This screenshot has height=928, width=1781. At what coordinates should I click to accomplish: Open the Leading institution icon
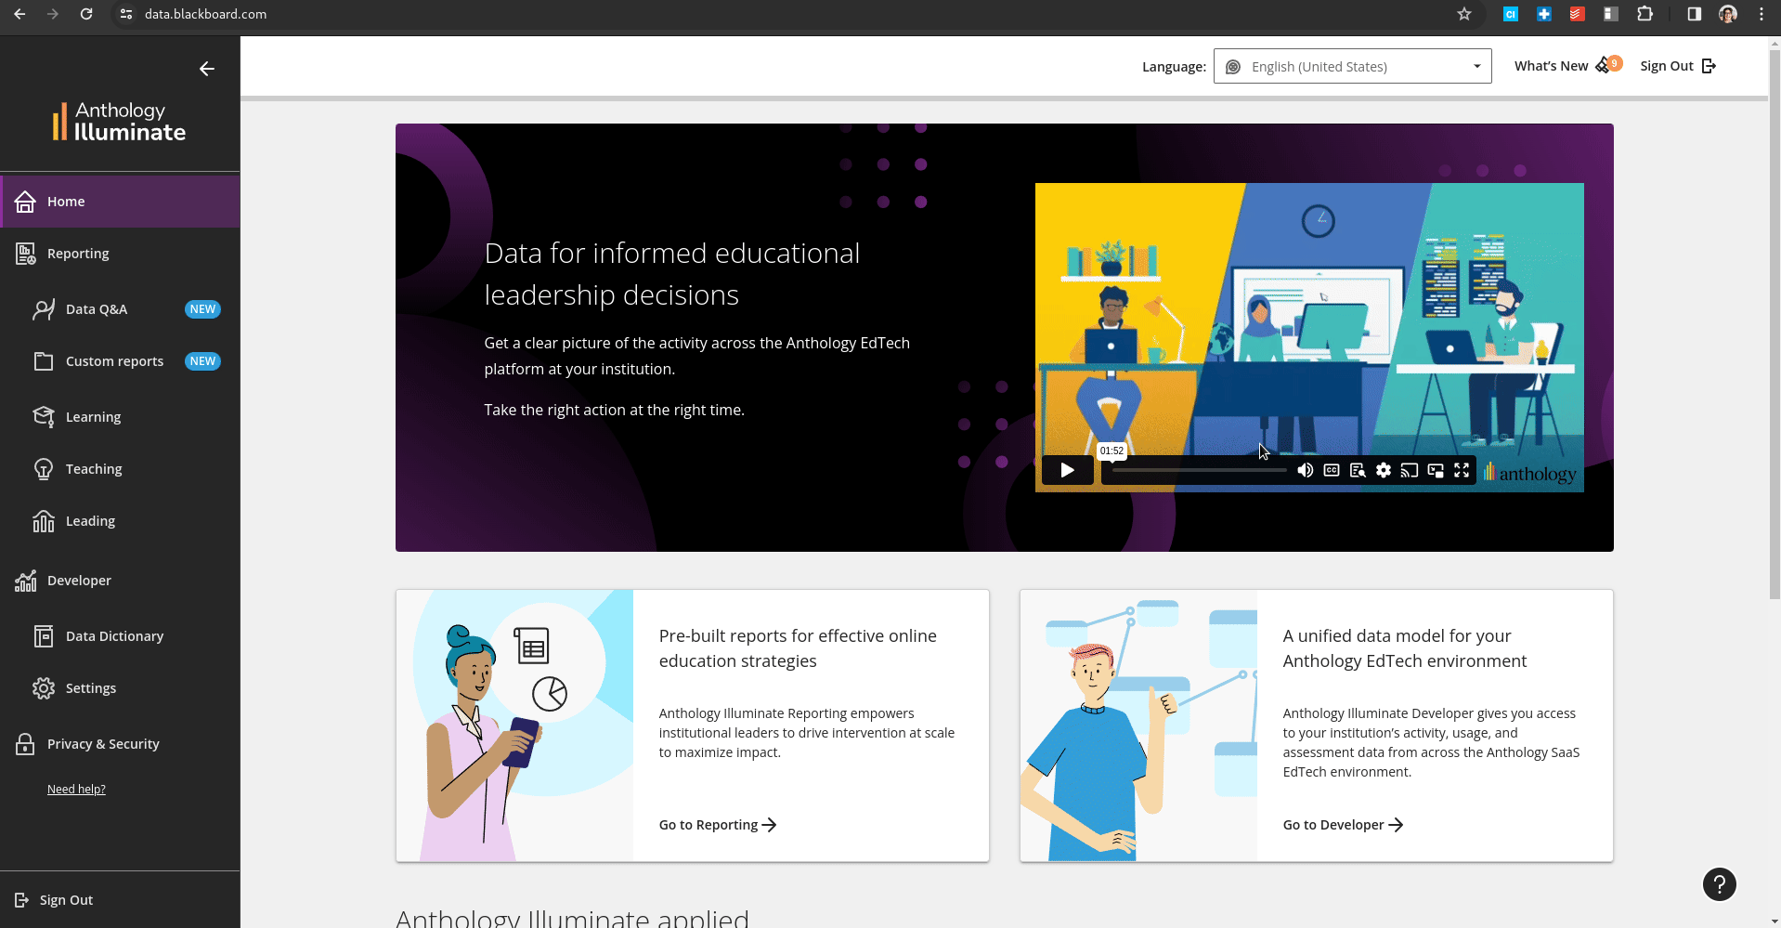pyautogui.click(x=43, y=521)
